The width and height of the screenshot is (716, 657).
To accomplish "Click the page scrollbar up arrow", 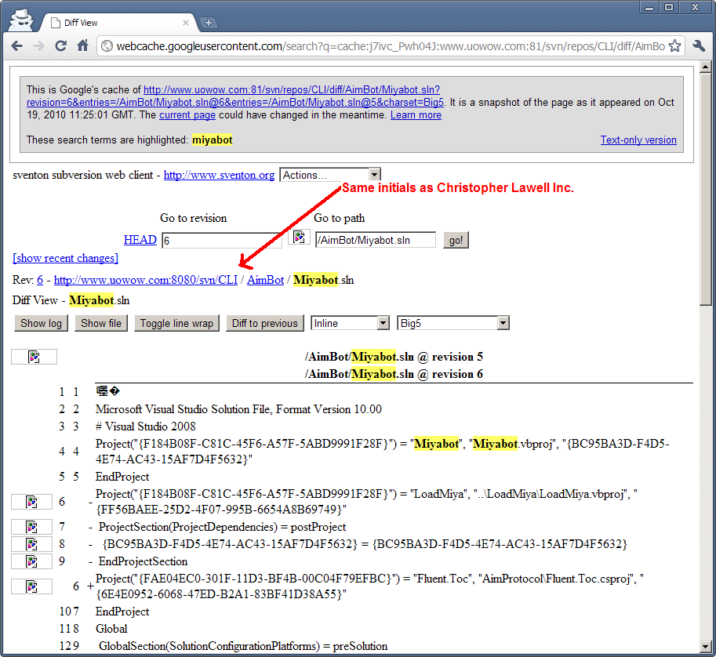I will pyautogui.click(x=705, y=67).
